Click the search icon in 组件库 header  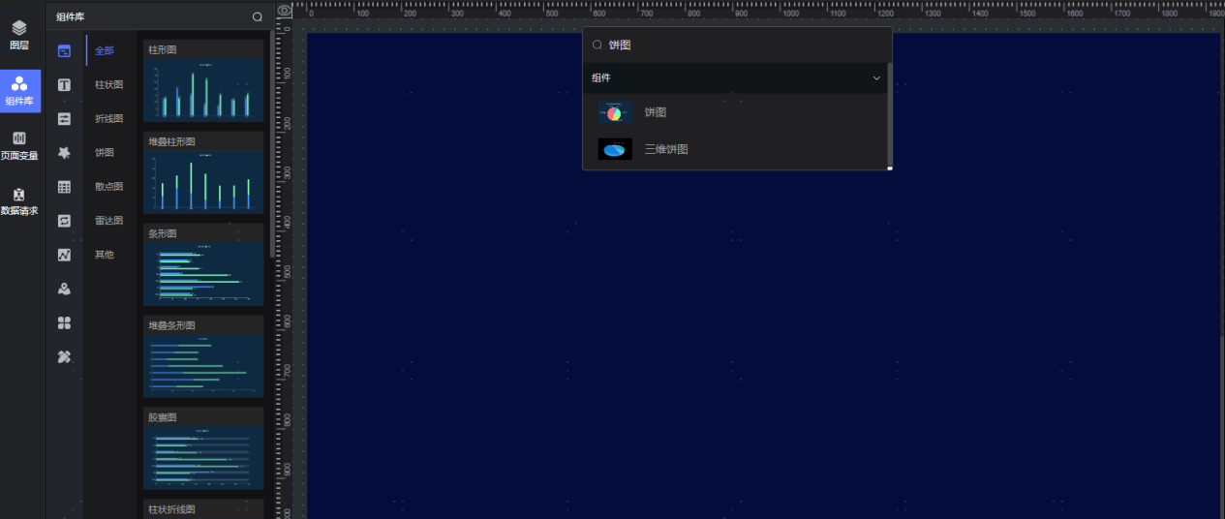[x=257, y=16]
